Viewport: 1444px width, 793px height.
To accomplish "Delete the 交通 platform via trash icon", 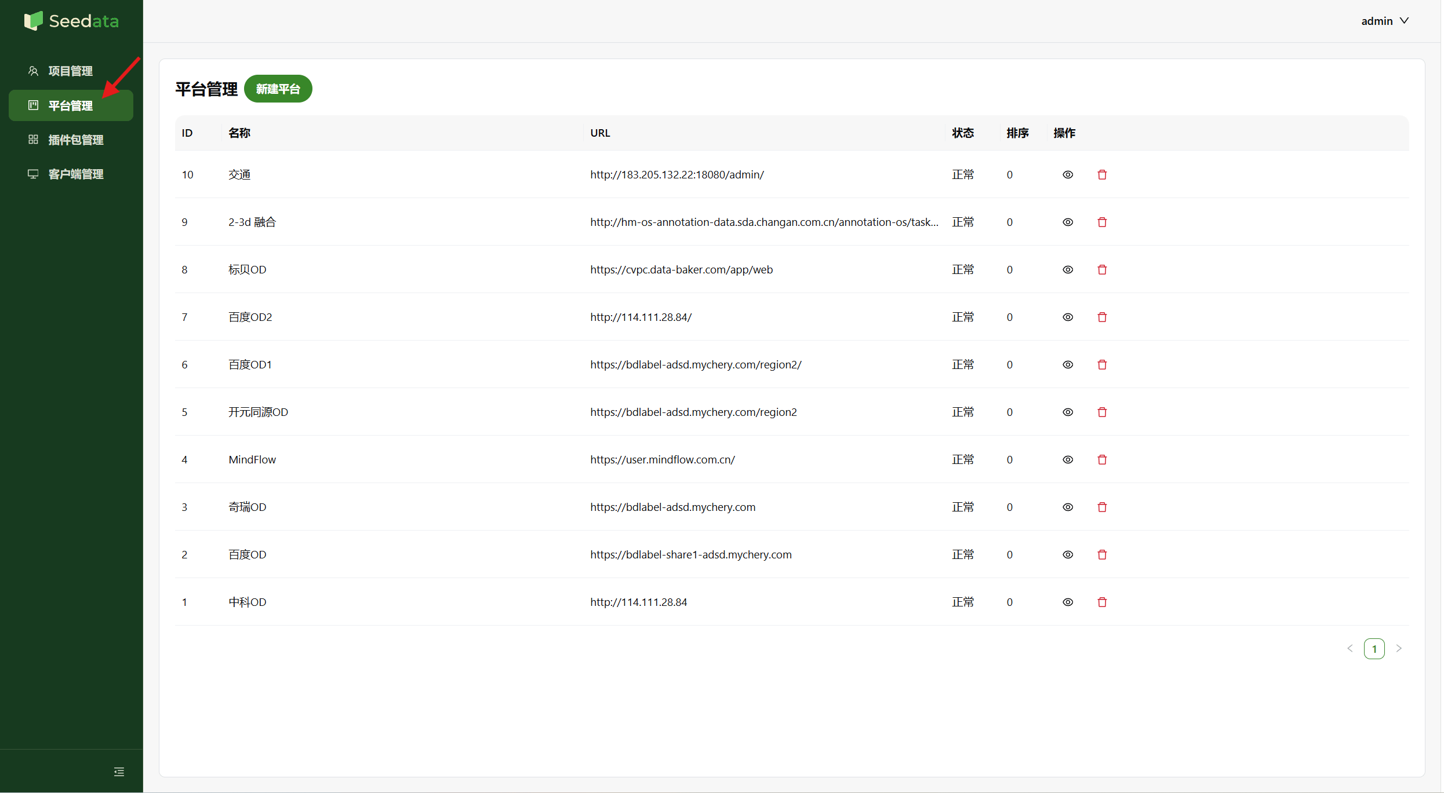I will (x=1102, y=174).
